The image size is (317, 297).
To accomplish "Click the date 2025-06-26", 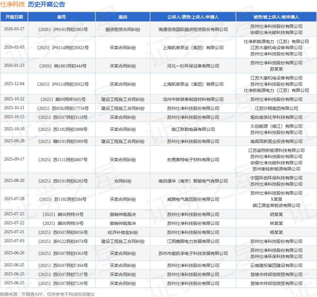I will [x=14, y=253].
